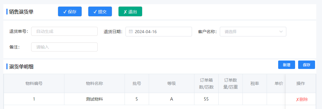Click the calendar icon in 退货日期 field
The image size is (322, 109).
[131, 32]
